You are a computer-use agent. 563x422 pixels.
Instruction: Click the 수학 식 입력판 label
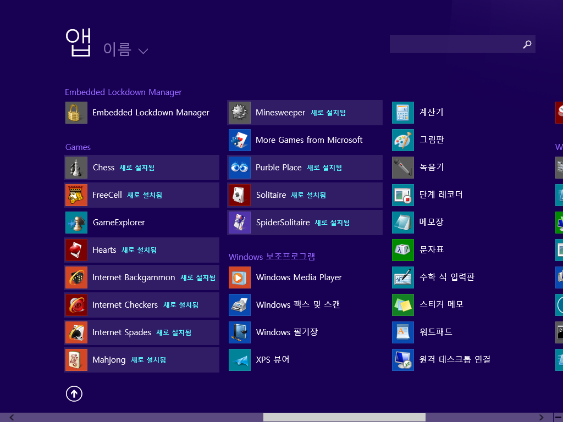[x=446, y=277]
